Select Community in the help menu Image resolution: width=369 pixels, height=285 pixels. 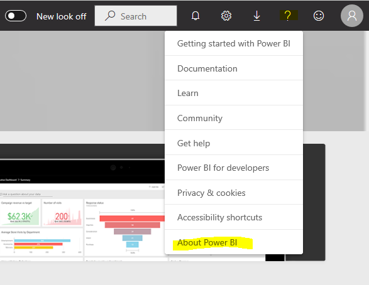coord(234,118)
